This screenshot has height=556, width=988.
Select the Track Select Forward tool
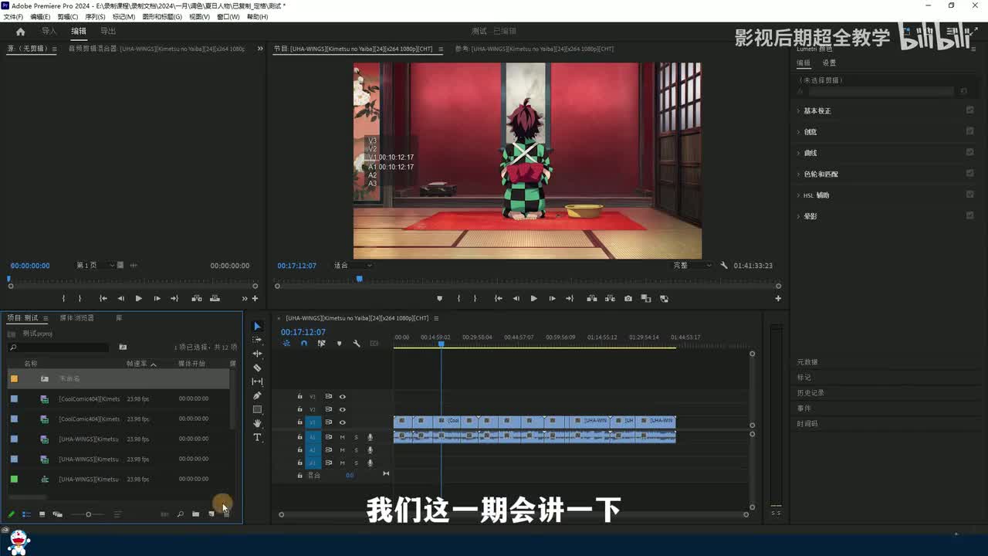point(258,340)
